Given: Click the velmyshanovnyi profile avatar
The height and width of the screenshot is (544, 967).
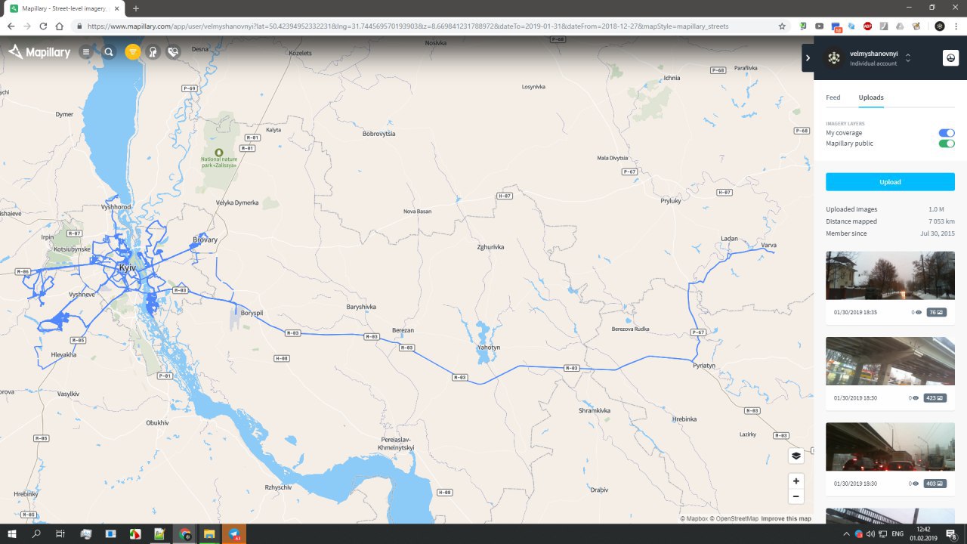Looking at the screenshot, I should point(834,58).
